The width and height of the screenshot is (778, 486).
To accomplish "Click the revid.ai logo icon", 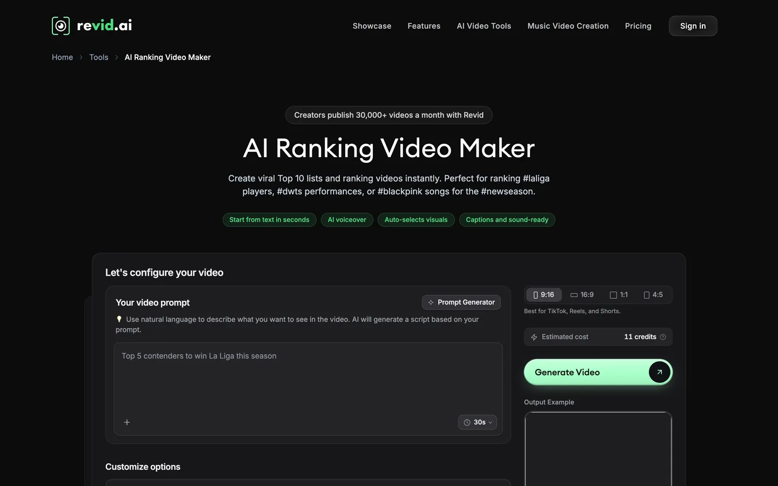I will coord(61,26).
